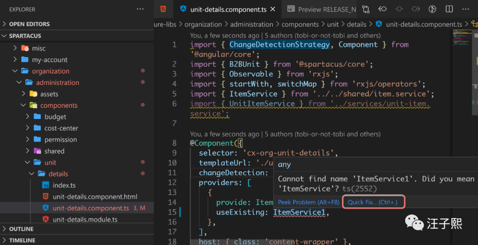This screenshot has width=478, height=245.
Task: Switch to the Preview RELEASE_N tab
Action: [322, 9]
